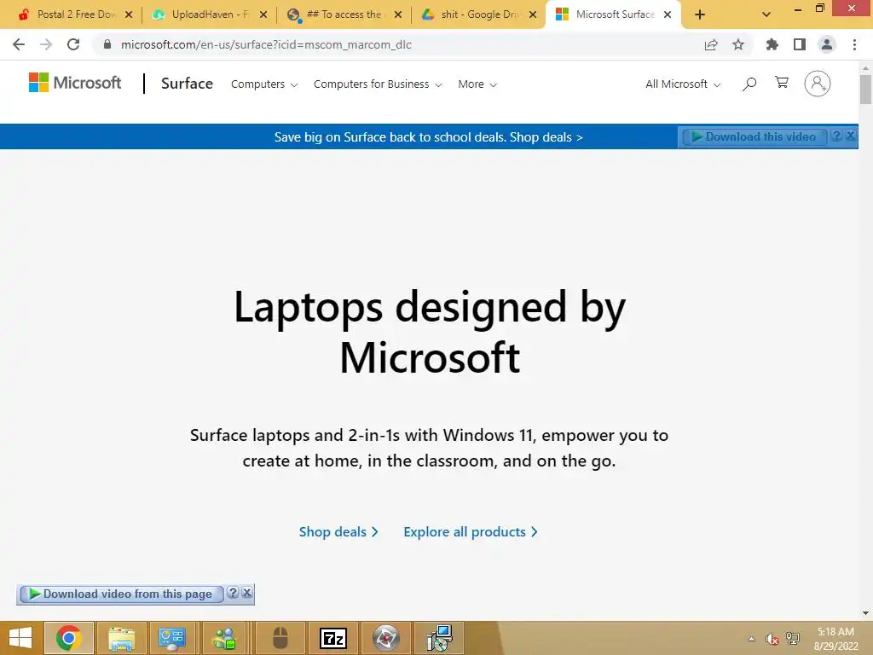Bookmark this page with the star
Viewport: 873px width, 655px height.
[738, 44]
